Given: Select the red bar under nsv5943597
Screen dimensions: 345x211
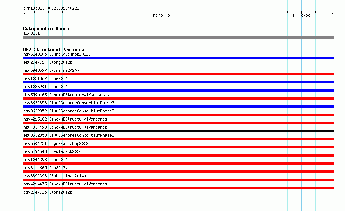Looking at the screenshot, I should pos(178,74).
